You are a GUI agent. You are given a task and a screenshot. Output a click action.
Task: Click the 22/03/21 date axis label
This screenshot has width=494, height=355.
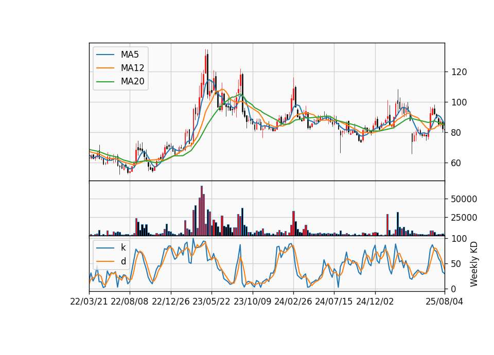pos(89,301)
